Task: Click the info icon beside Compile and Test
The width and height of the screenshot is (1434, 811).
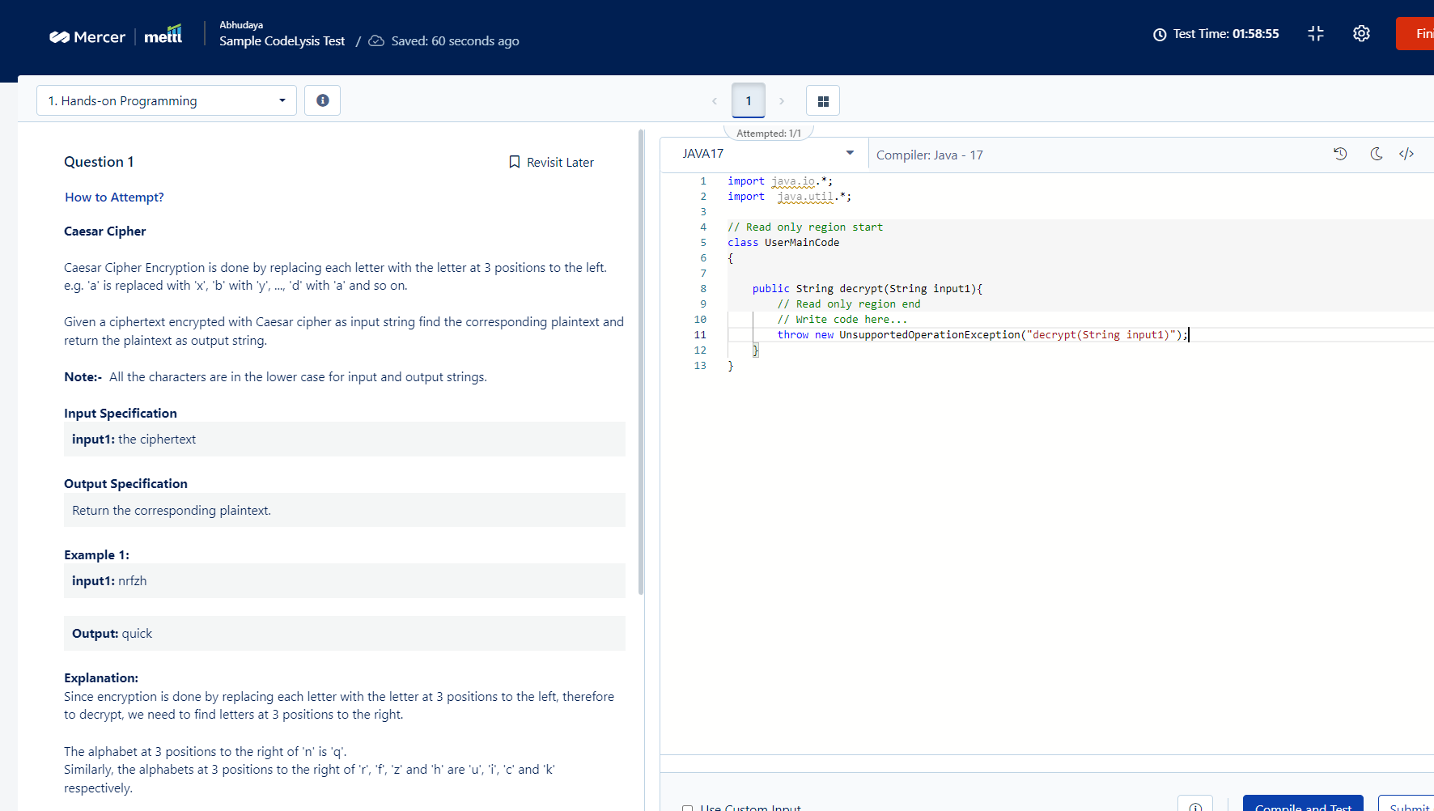Action: pos(1195,806)
